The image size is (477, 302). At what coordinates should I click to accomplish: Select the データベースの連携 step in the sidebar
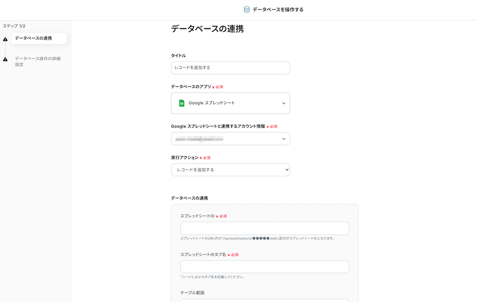(x=33, y=39)
